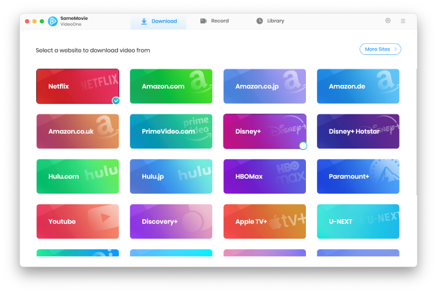
Task: Maximize window using the green button
Action: coord(42,21)
